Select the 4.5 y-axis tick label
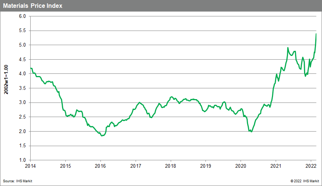The height and width of the screenshot is (186, 322). pyautogui.click(x=22, y=60)
